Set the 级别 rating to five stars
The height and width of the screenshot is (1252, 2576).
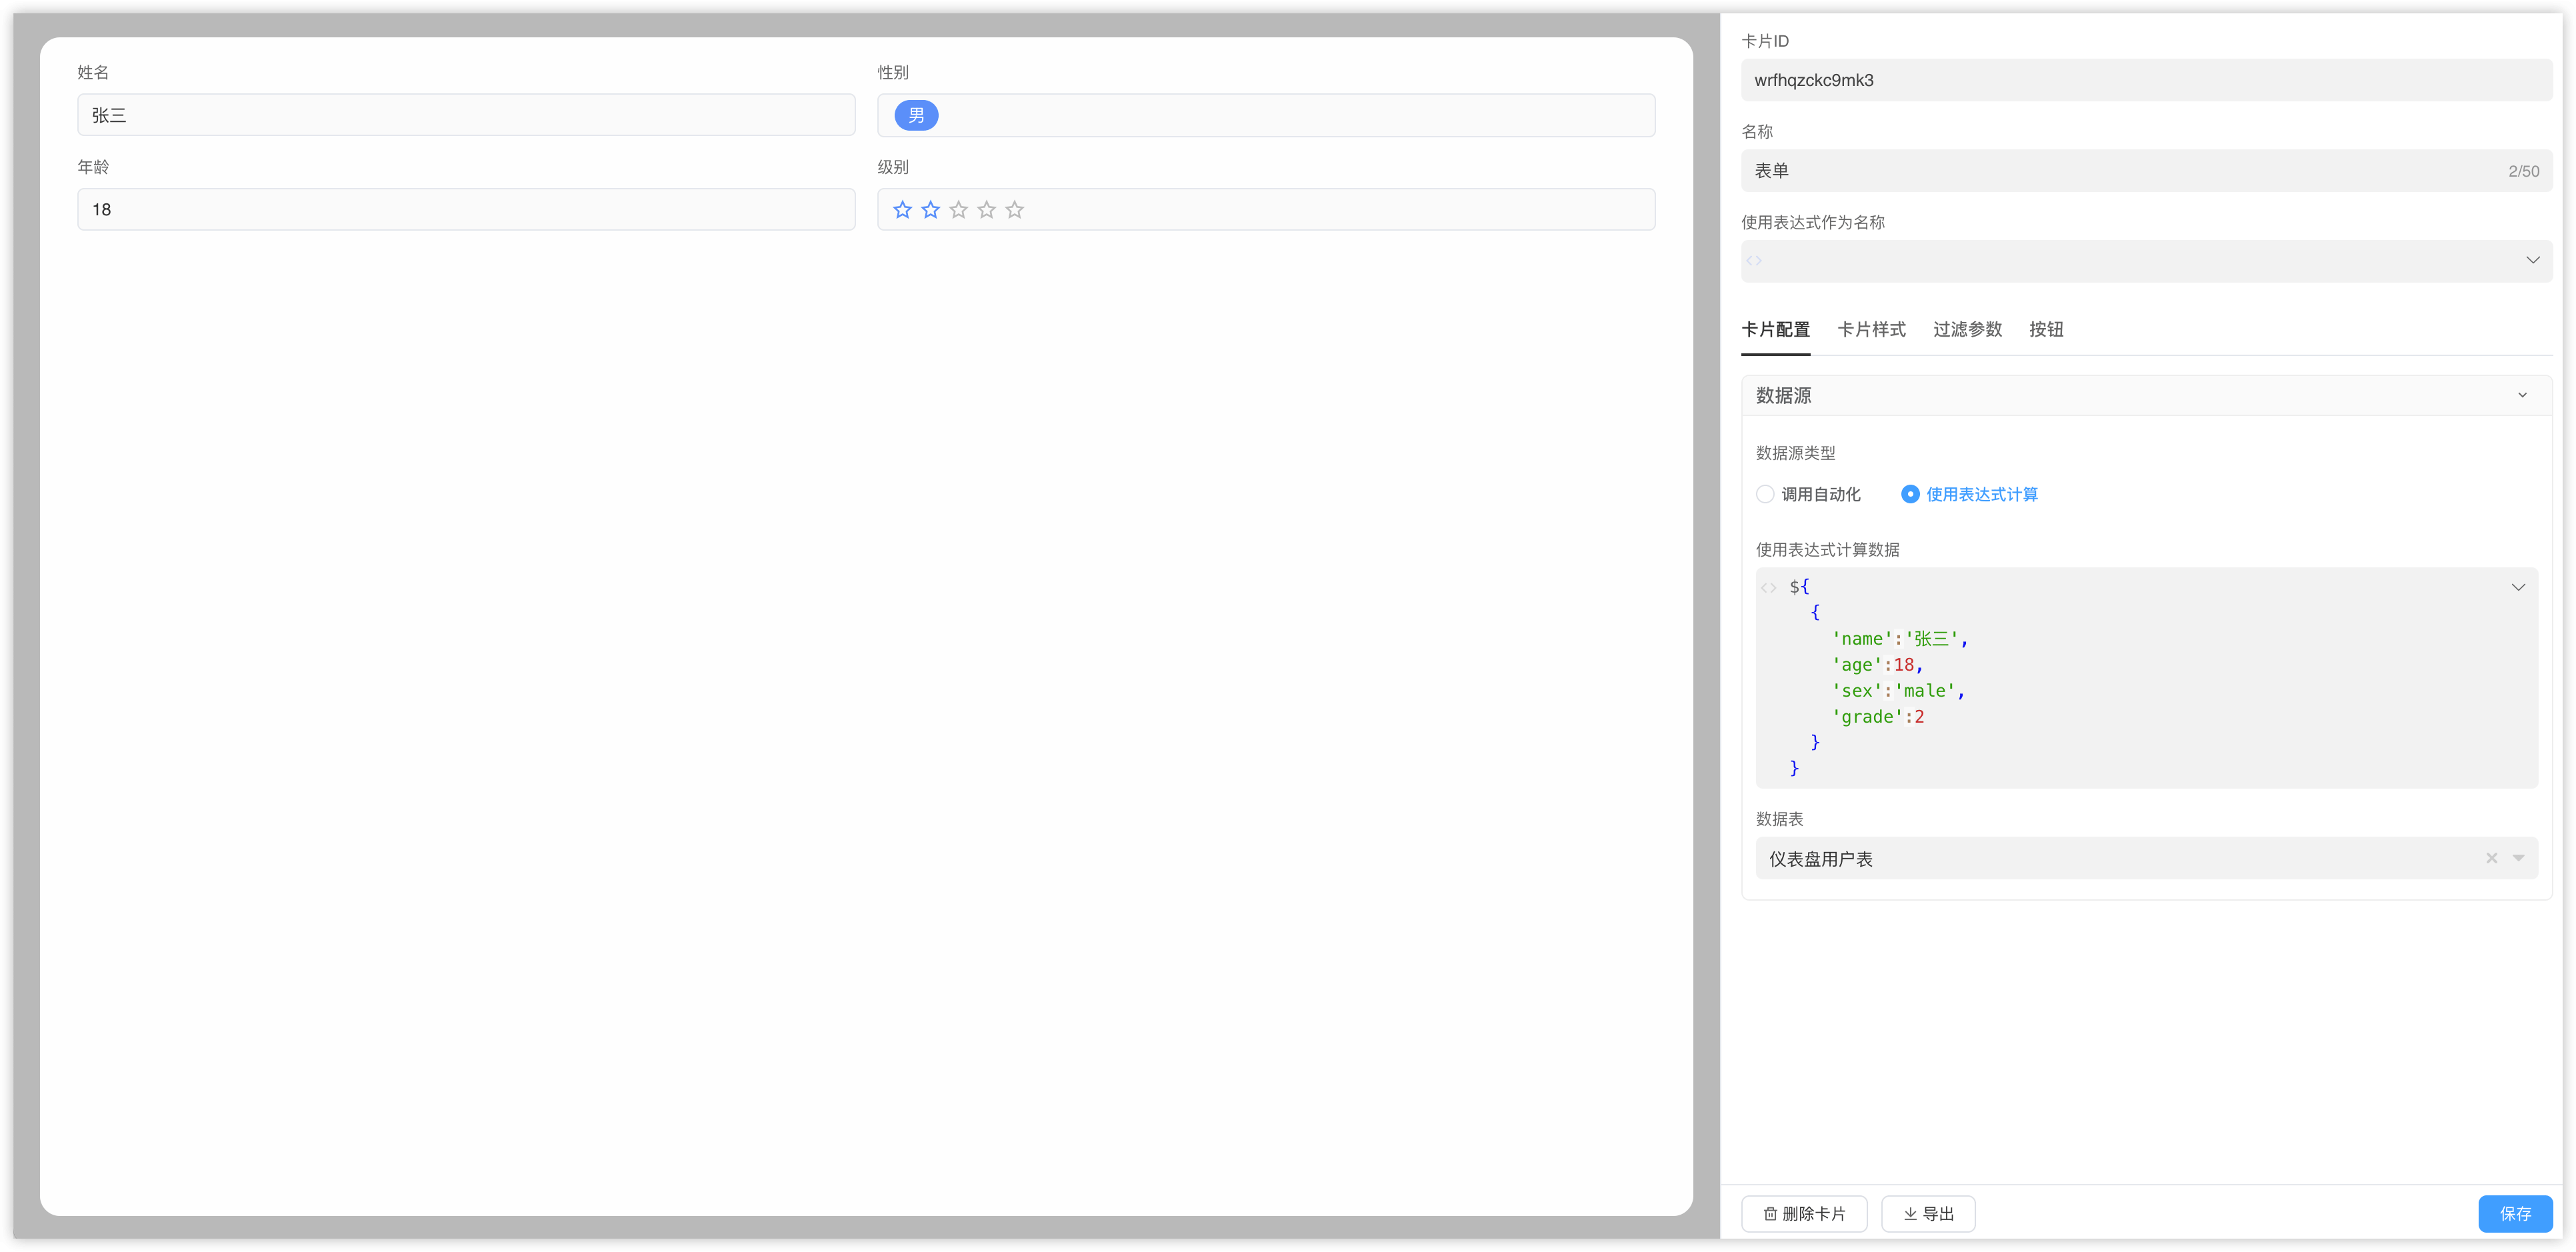tap(1014, 209)
